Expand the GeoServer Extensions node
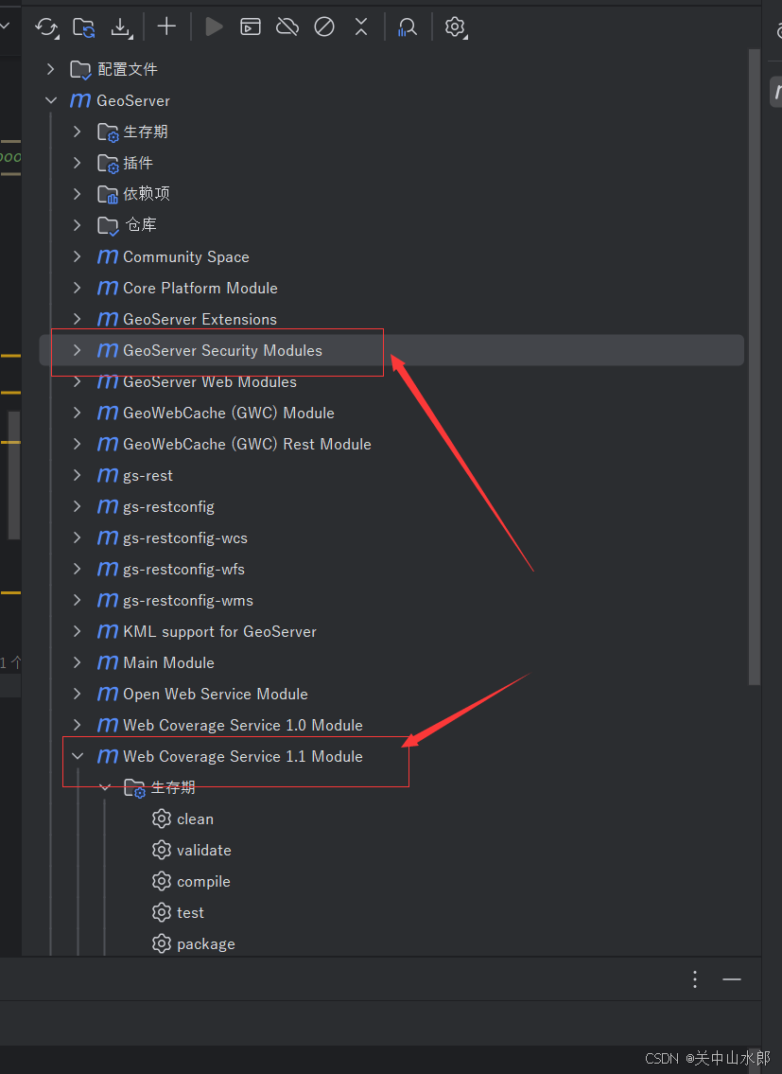The height and width of the screenshot is (1074, 782). click(x=77, y=319)
